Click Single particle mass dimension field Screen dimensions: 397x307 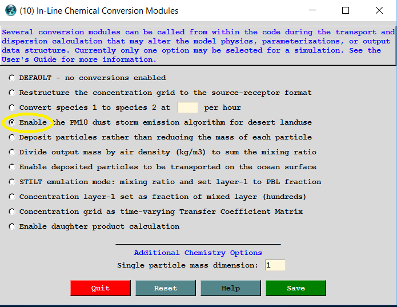[x=275, y=265]
